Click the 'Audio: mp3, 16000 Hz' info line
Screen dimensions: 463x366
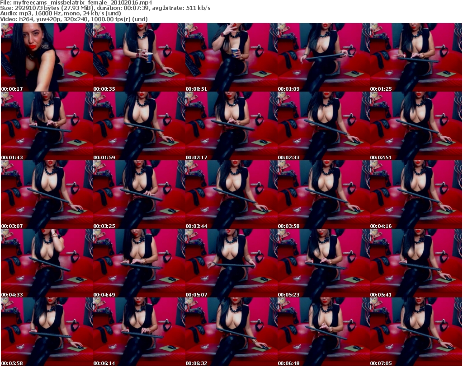[61, 14]
